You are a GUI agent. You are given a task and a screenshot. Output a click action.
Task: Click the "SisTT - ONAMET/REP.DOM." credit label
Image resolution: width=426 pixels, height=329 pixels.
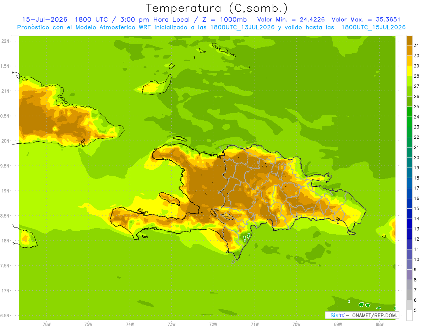tap(362, 315)
